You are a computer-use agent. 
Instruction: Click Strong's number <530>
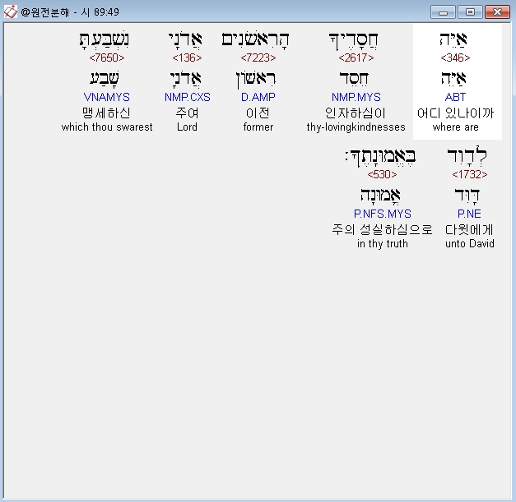(x=382, y=174)
